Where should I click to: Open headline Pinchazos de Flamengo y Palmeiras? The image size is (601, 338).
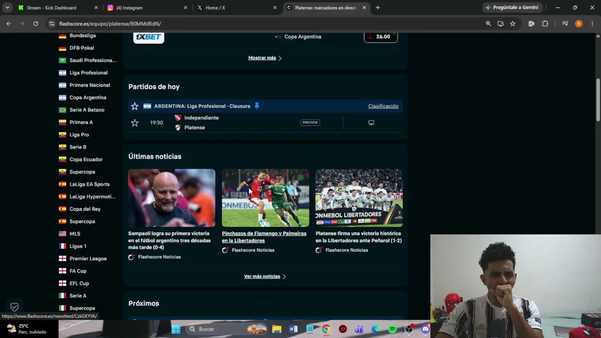pos(264,237)
